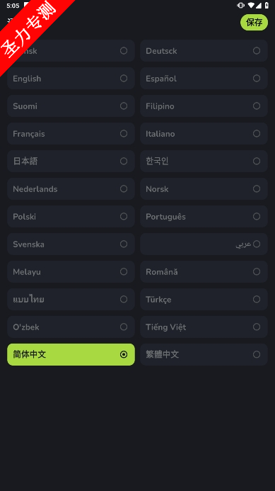
Task: Choose Svenska from the list
Action: (x=71, y=244)
